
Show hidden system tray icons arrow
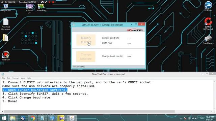pyautogui.click(x=181, y=118)
